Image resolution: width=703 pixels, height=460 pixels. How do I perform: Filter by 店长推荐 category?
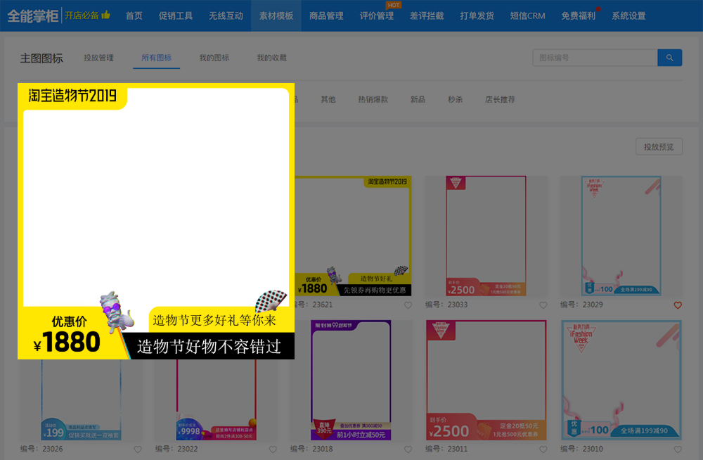501,100
